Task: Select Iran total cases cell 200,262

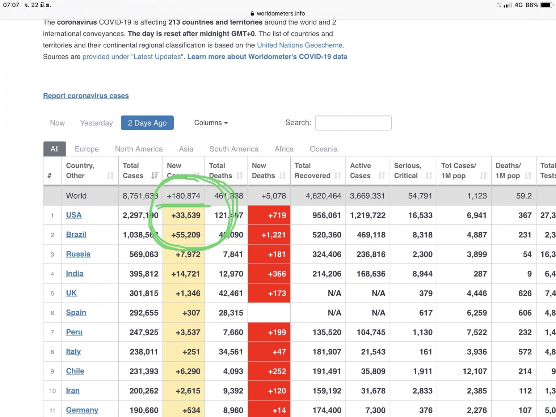Action: 140,391
